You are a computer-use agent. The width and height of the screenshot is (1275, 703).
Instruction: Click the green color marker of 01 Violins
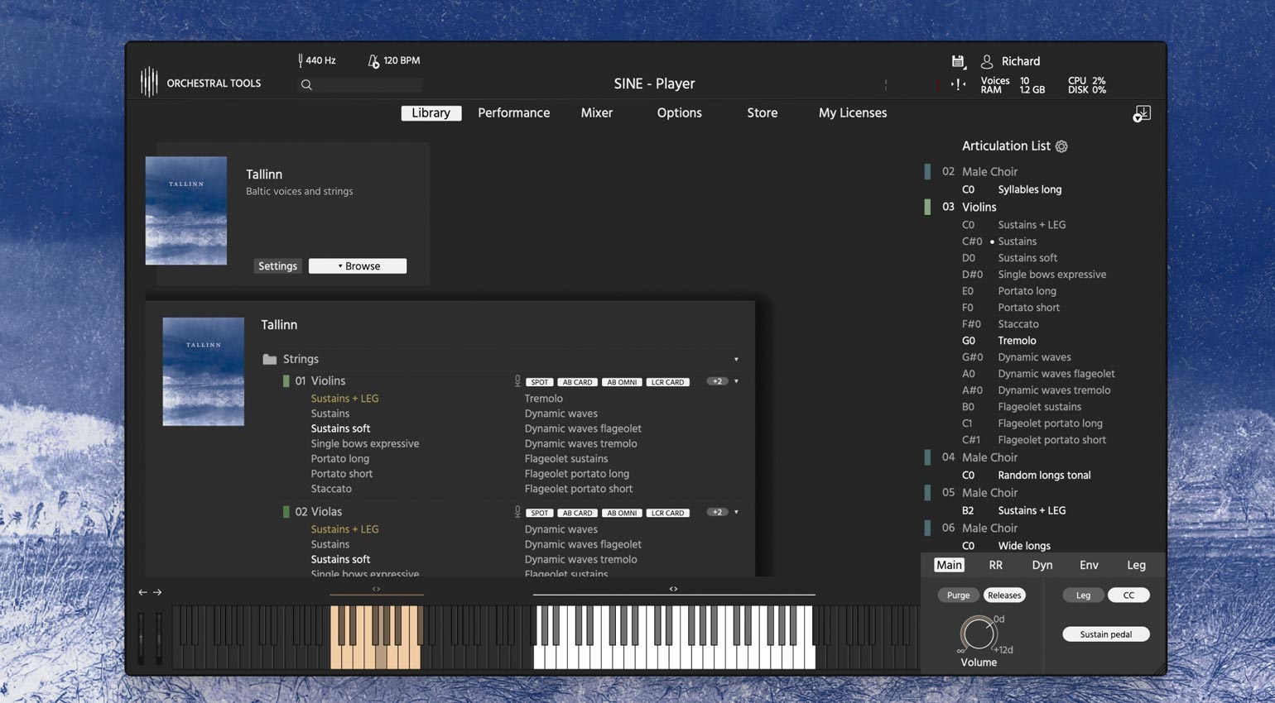click(286, 381)
